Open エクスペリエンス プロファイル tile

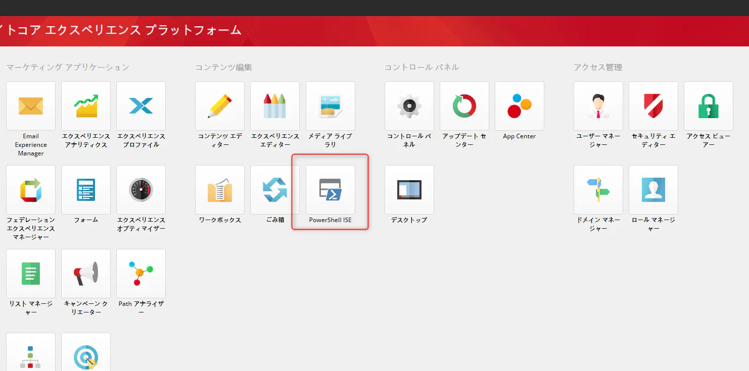click(x=141, y=106)
